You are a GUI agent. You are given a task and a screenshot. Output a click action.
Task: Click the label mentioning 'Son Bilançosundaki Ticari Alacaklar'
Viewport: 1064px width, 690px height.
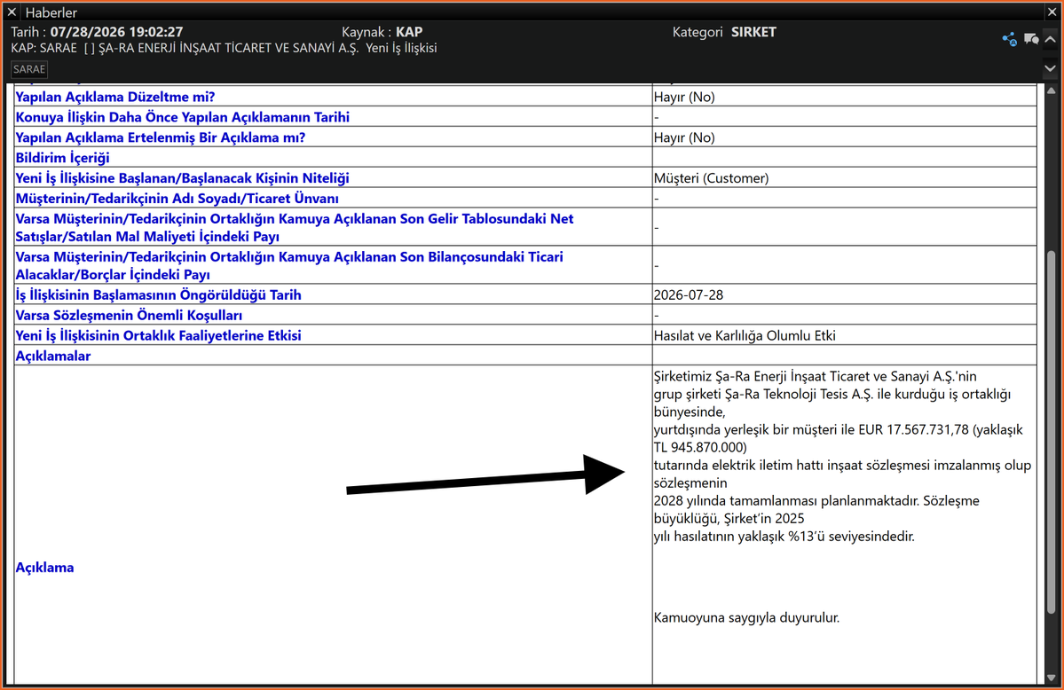[x=289, y=265]
